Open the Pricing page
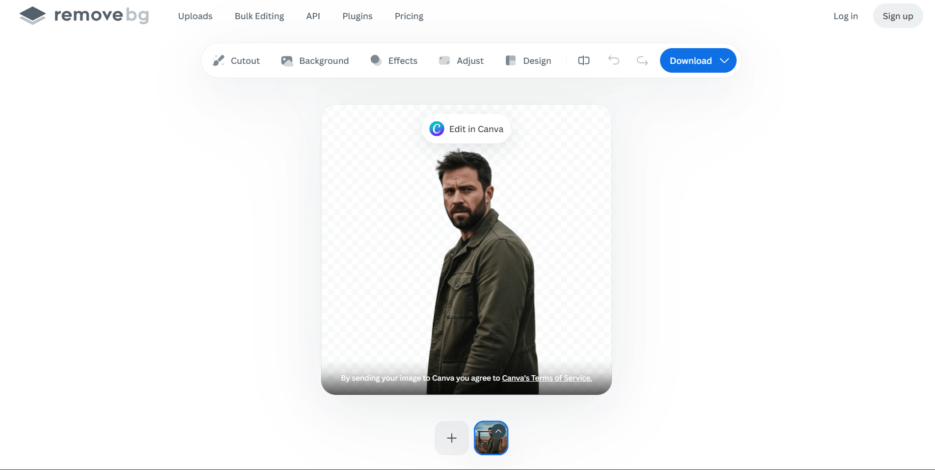This screenshot has height=470, width=935. 409,16
